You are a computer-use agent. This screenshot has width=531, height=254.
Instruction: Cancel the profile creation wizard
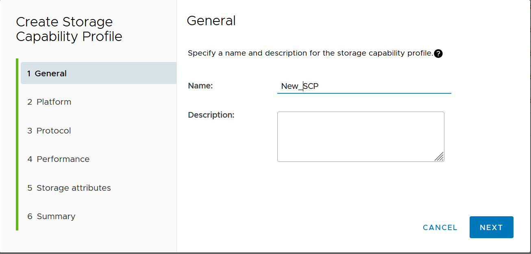tap(440, 228)
